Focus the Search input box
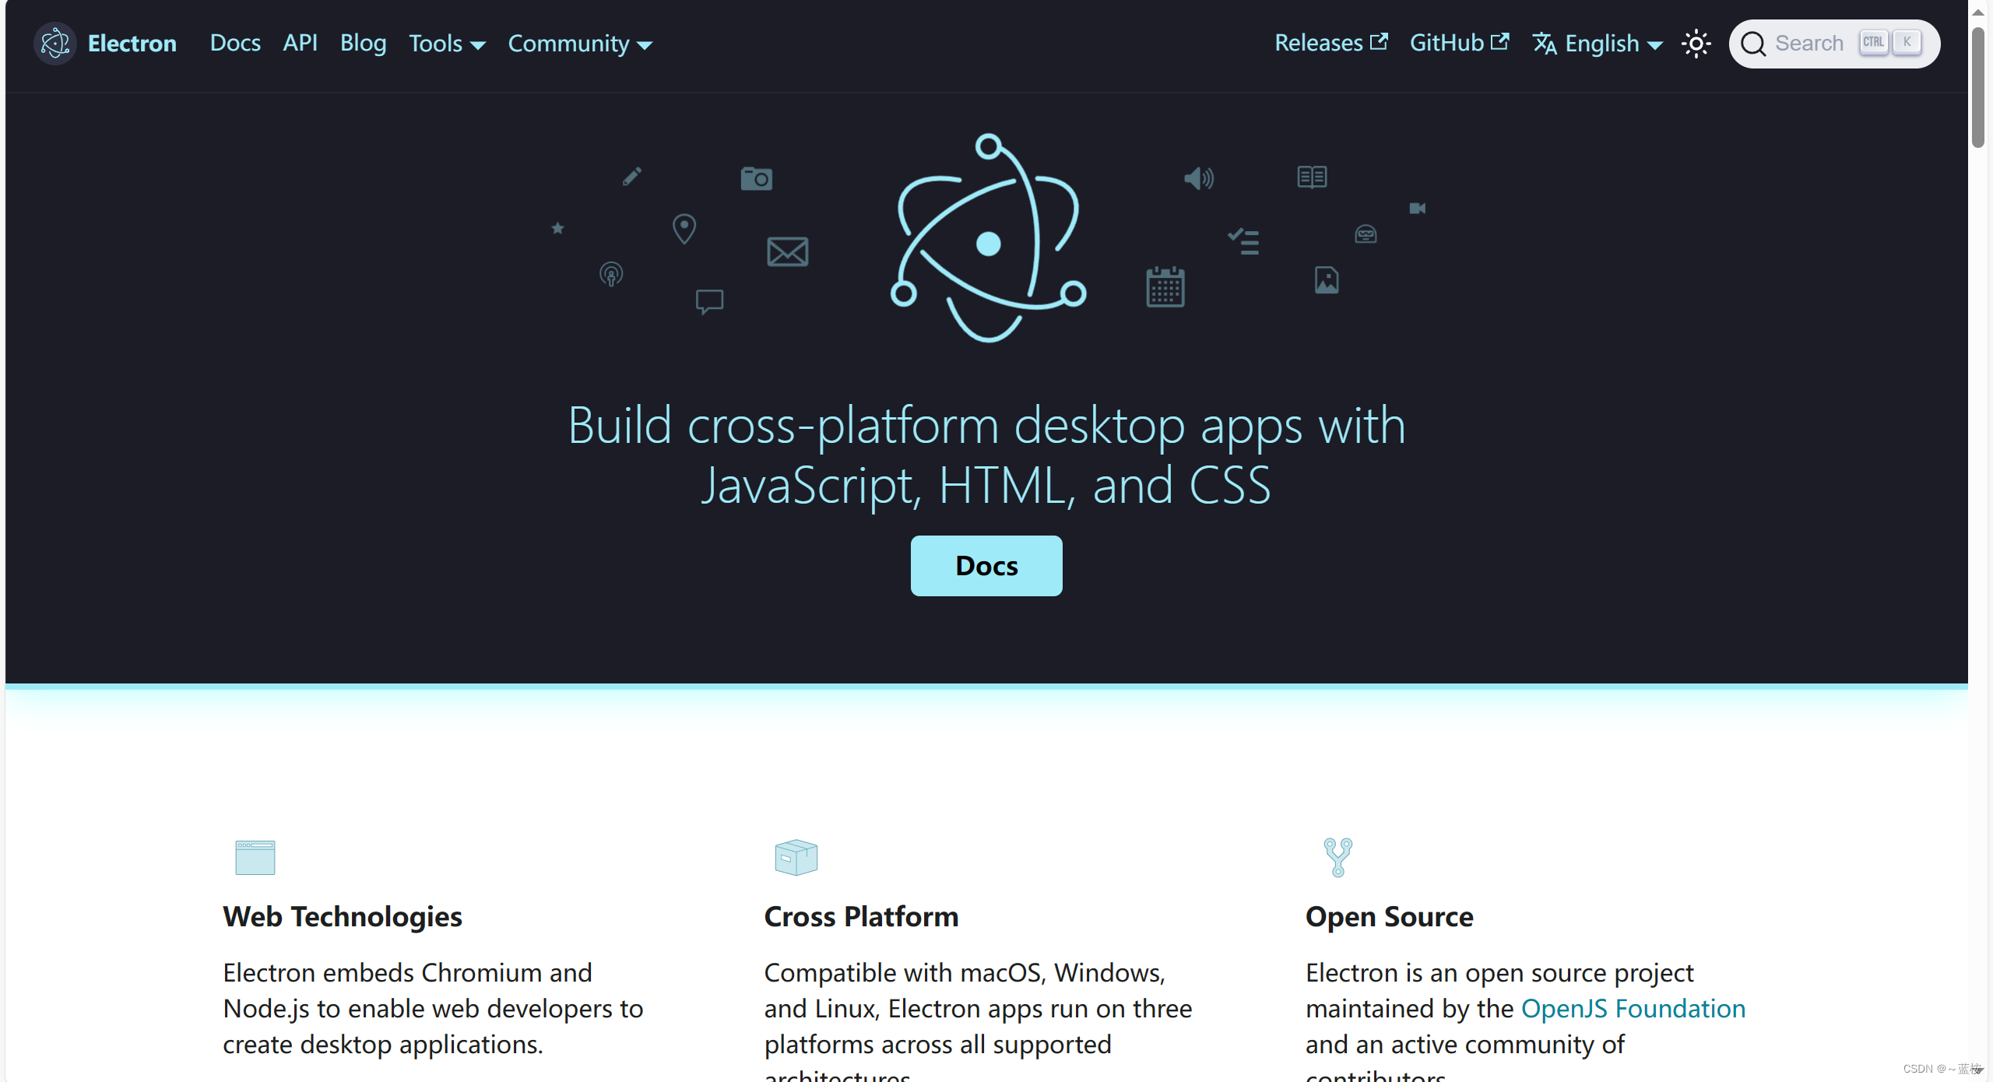This screenshot has height=1082, width=1993. click(1834, 44)
